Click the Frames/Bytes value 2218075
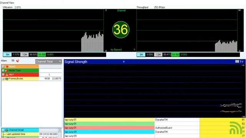 57,79
